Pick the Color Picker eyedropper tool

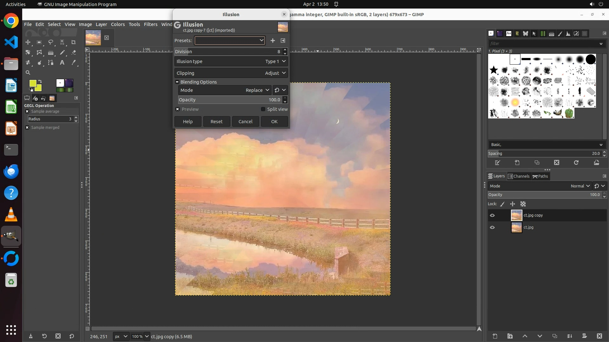click(74, 63)
